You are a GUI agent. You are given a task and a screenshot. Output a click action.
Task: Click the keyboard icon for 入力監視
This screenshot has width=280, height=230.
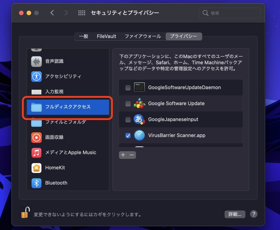pos(36,92)
